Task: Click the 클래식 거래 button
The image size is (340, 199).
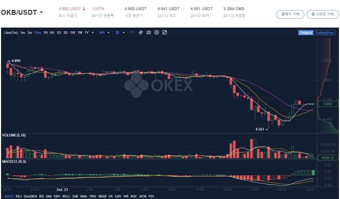Action: tap(290, 14)
